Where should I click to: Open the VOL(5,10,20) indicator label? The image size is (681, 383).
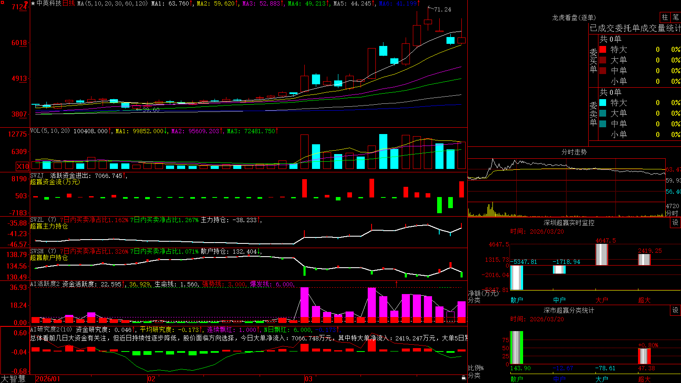pos(50,131)
